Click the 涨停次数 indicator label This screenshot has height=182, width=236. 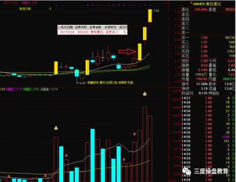click(x=25, y=9)
